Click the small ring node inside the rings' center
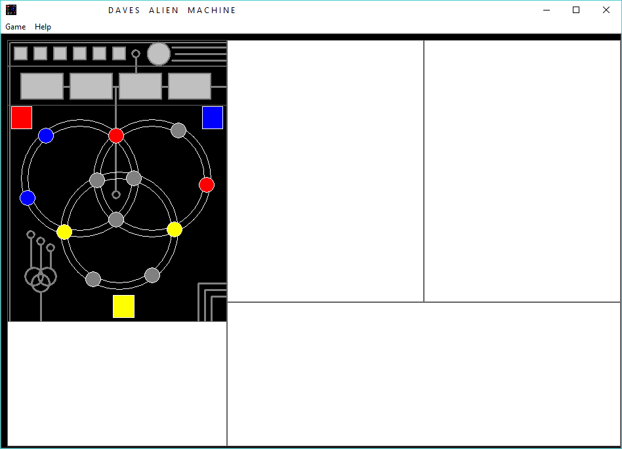This screenshot has height=449, width=622. tap(116, 195)
